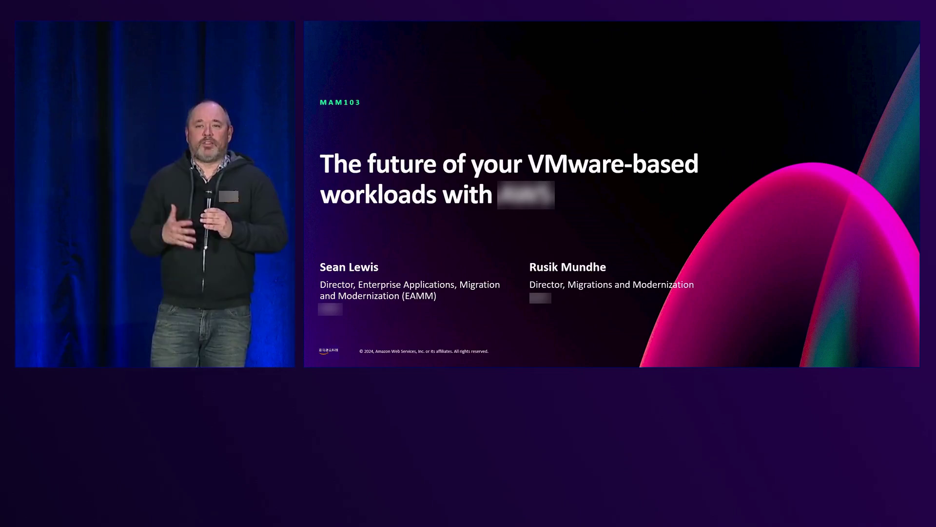Click the slide title 'The future of your VMware-based'
This screenshot has height=527, width=936.
click(509, 164)
